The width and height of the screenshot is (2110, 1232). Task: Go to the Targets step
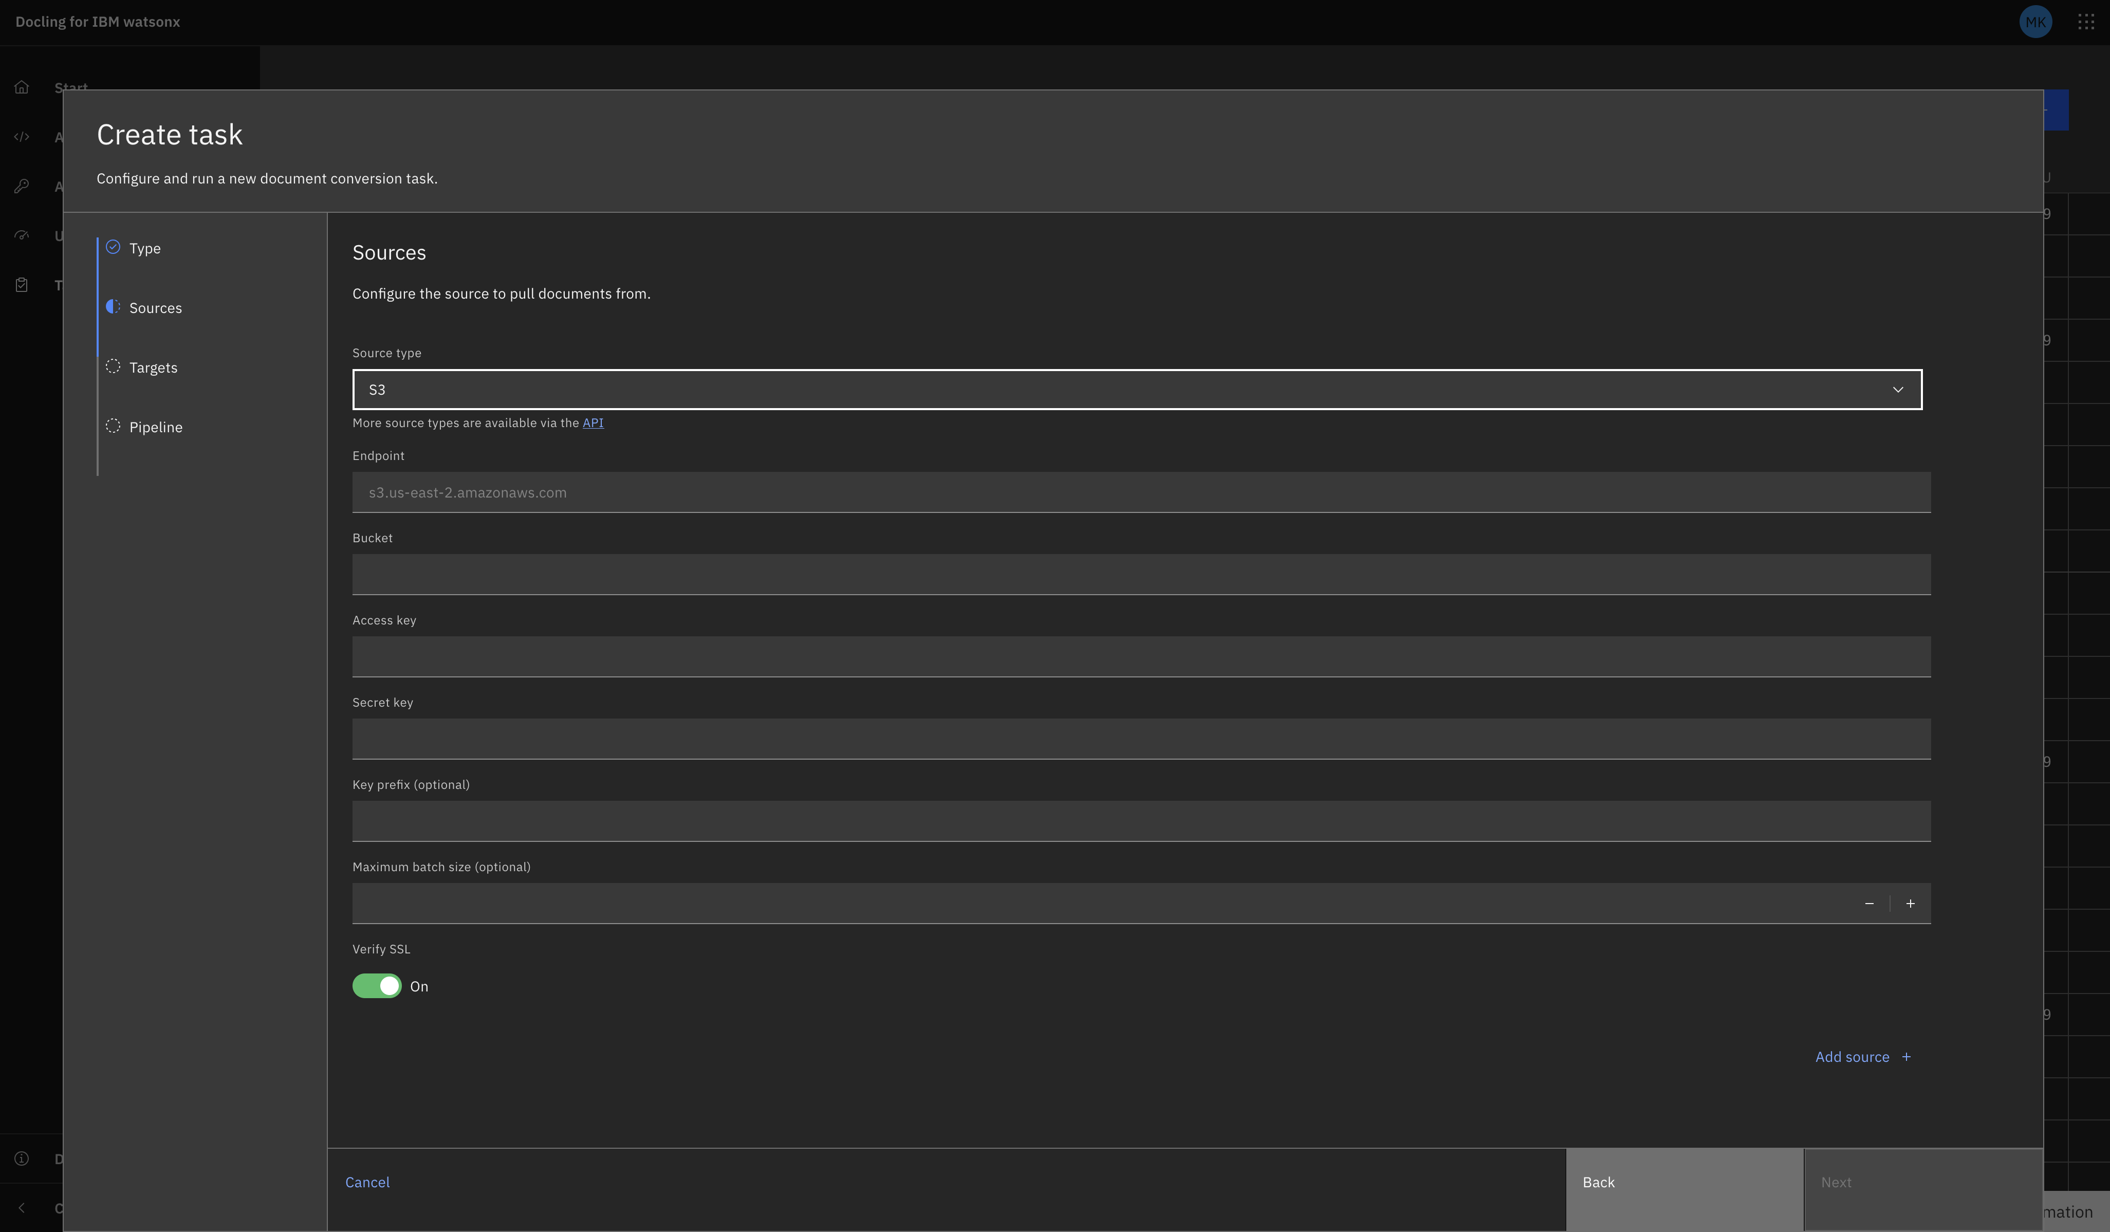(x=153, y=367)
